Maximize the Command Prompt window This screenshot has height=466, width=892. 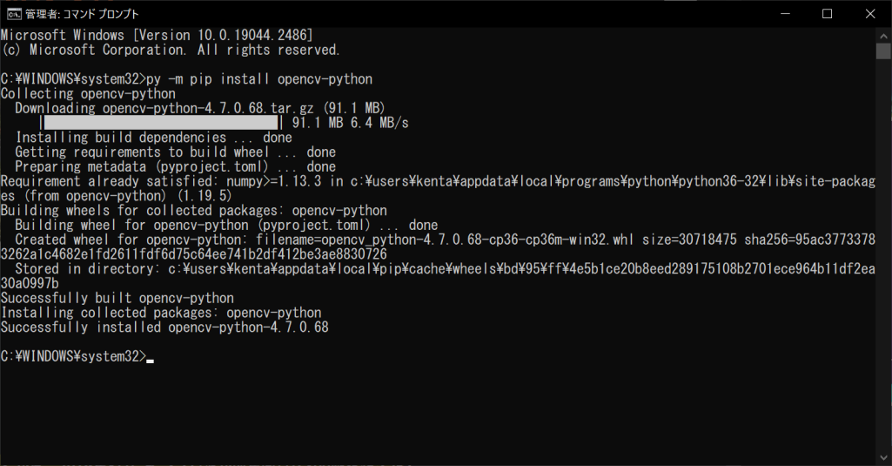tap(828, 14)
